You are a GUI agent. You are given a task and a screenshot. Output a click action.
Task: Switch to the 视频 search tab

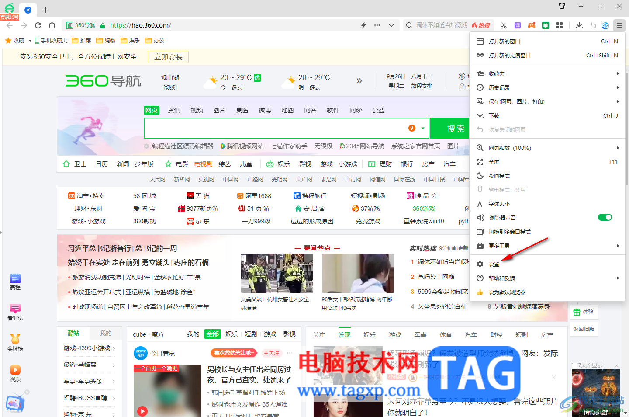[197, 110]
